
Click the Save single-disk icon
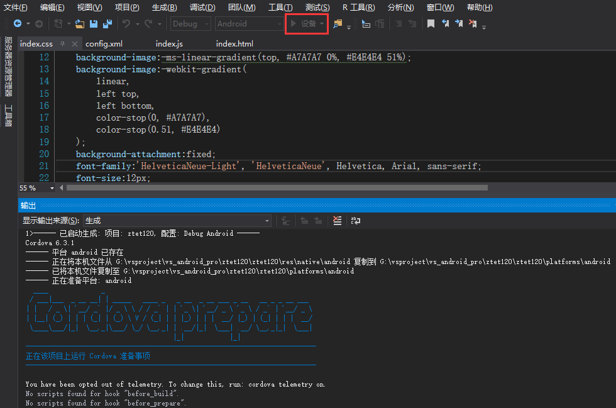tap(94, 24)
